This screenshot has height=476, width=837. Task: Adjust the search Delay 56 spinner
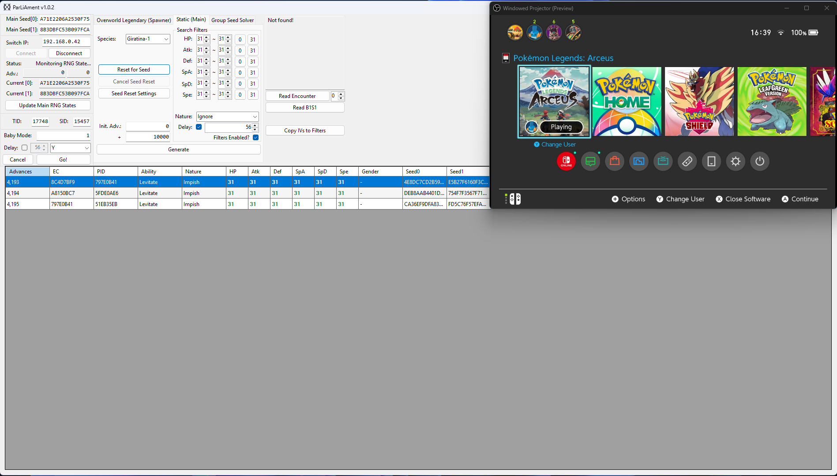coord(255,127)
